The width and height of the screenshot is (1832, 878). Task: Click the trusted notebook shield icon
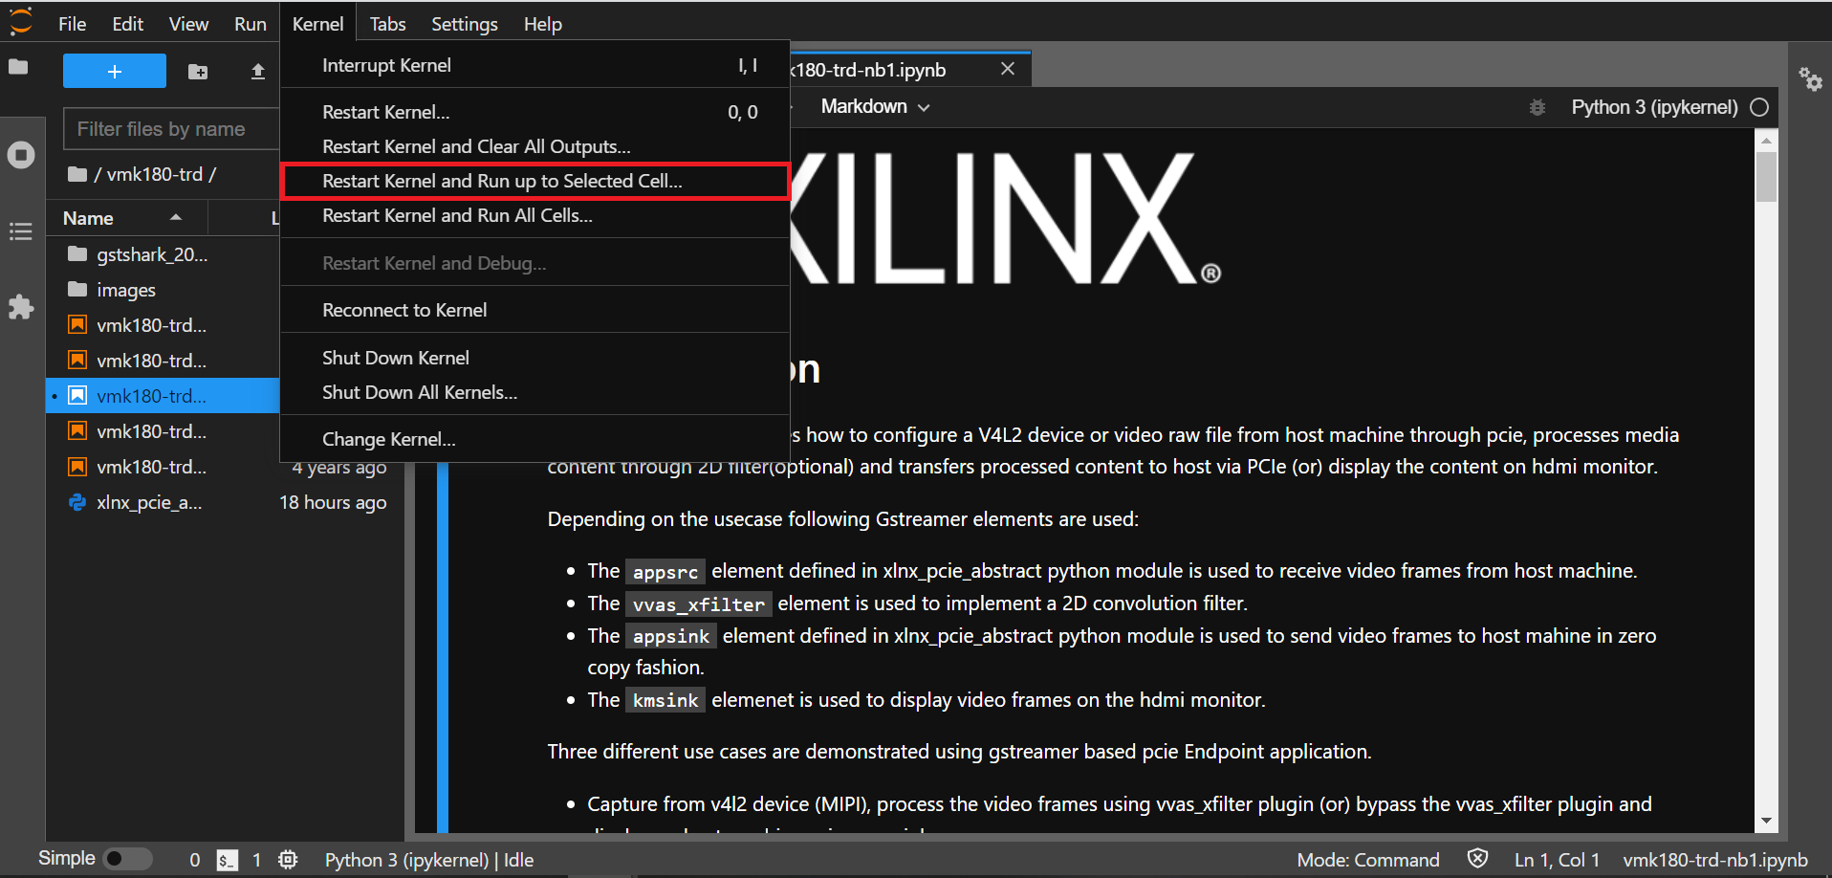(1477, 859)
